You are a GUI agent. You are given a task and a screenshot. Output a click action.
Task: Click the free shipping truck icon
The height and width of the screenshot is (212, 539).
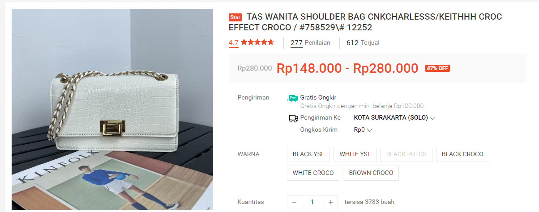[293, 98]
